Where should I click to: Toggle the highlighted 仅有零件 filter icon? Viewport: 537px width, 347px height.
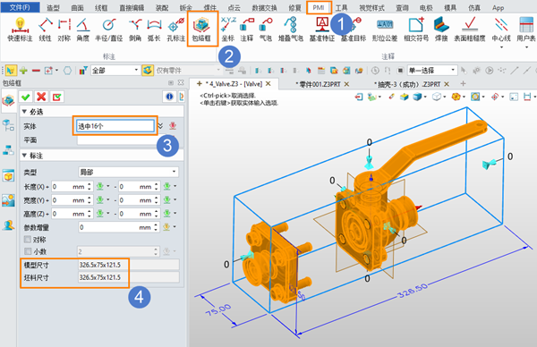pos(148,71)
